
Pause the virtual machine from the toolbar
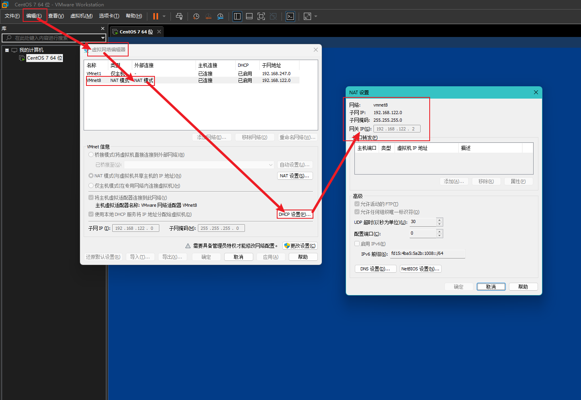156,16
